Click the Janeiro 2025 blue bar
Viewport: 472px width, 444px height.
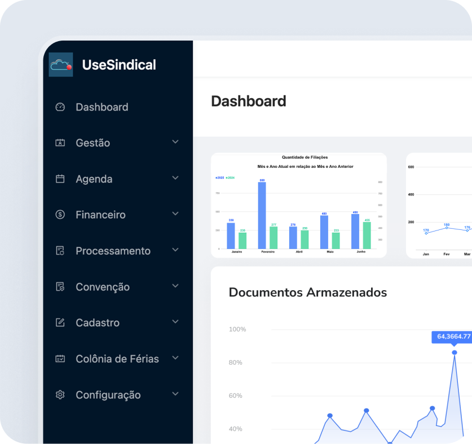pyautogui.click(x=231, y=236)
